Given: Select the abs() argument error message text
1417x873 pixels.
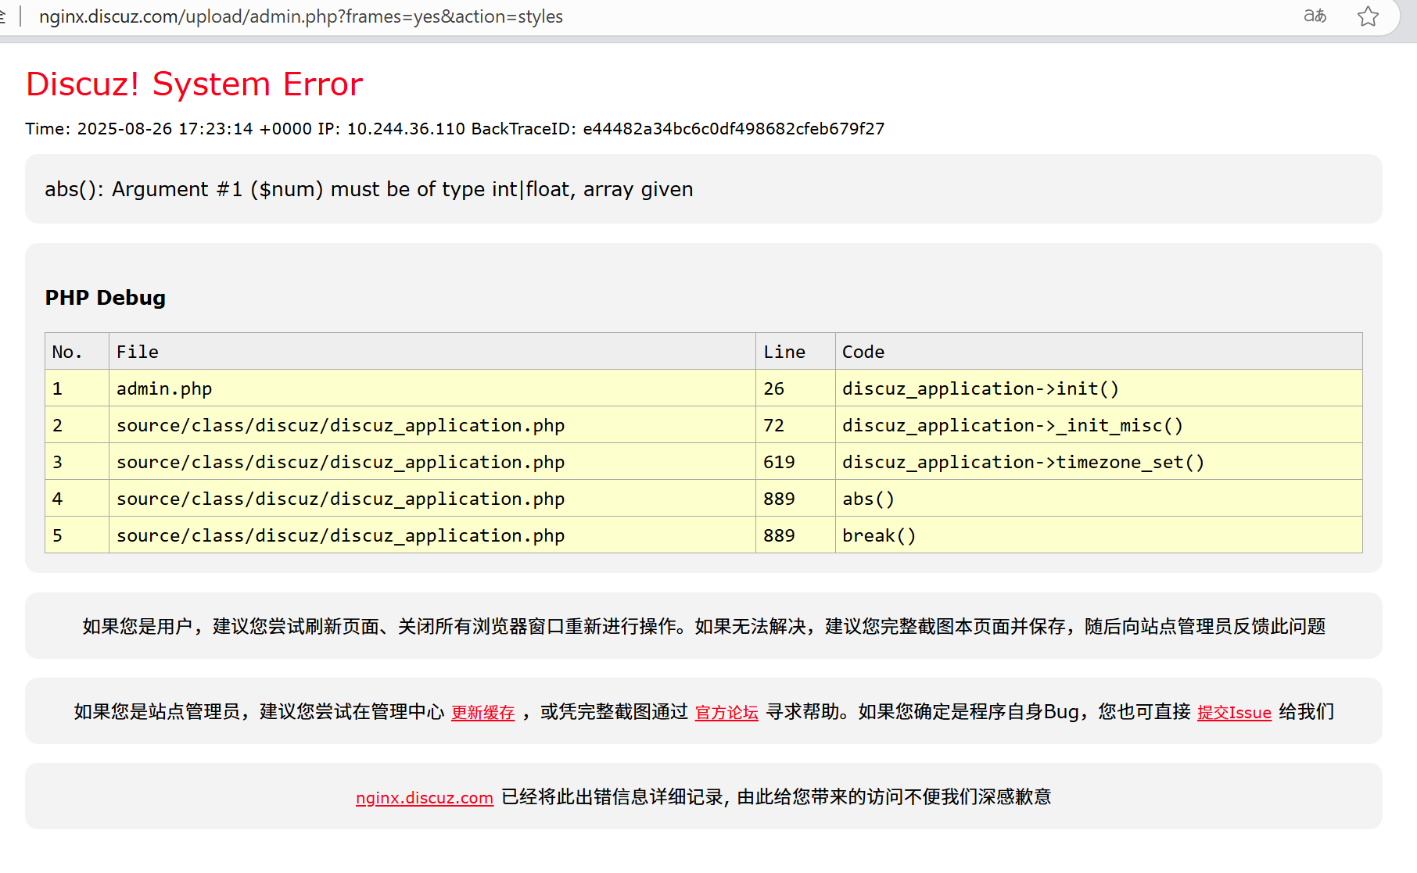Looking at the screenshot, I should (x=369, y=189).
